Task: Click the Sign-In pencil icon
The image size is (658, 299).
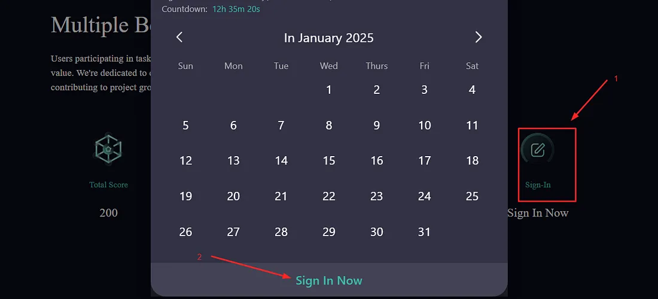Action: (x=538, y=149)
